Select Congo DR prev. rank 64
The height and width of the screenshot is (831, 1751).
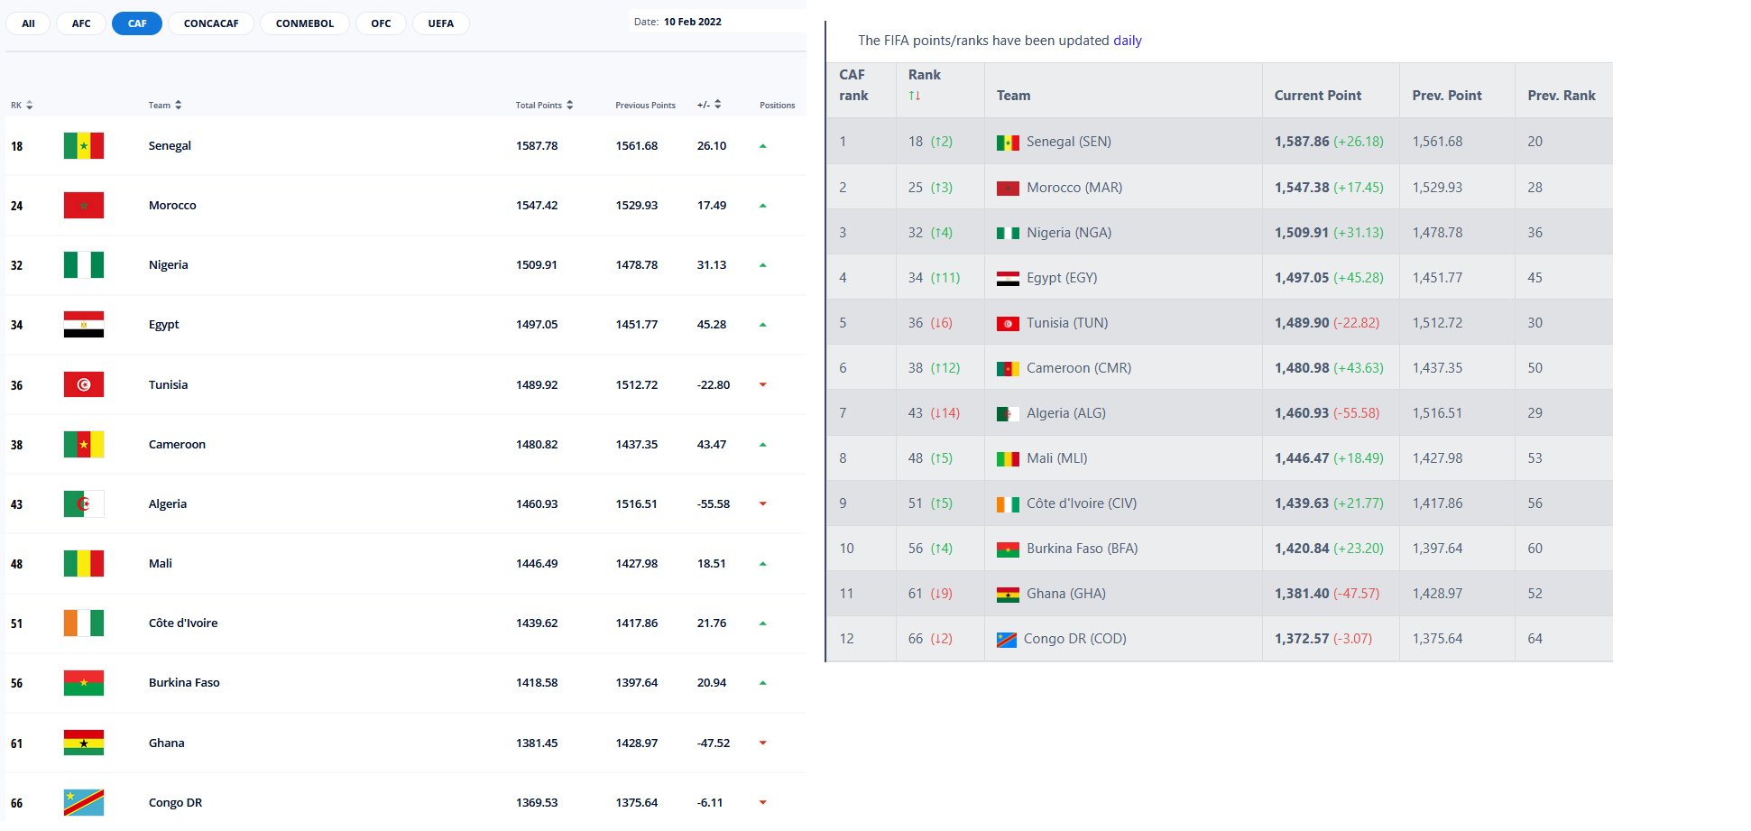tap(1535, 638)
